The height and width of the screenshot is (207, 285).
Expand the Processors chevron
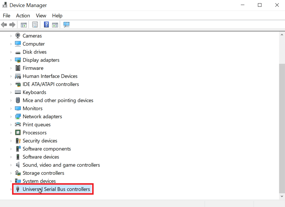(11, 133)
